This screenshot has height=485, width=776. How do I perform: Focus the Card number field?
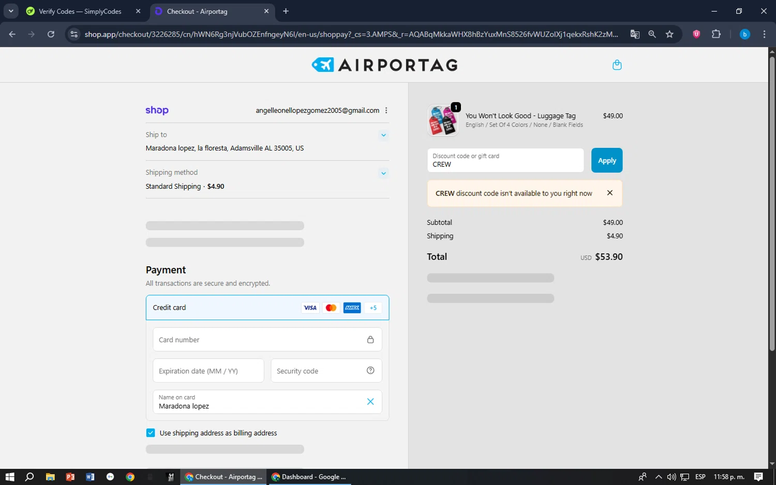(267, 340)
